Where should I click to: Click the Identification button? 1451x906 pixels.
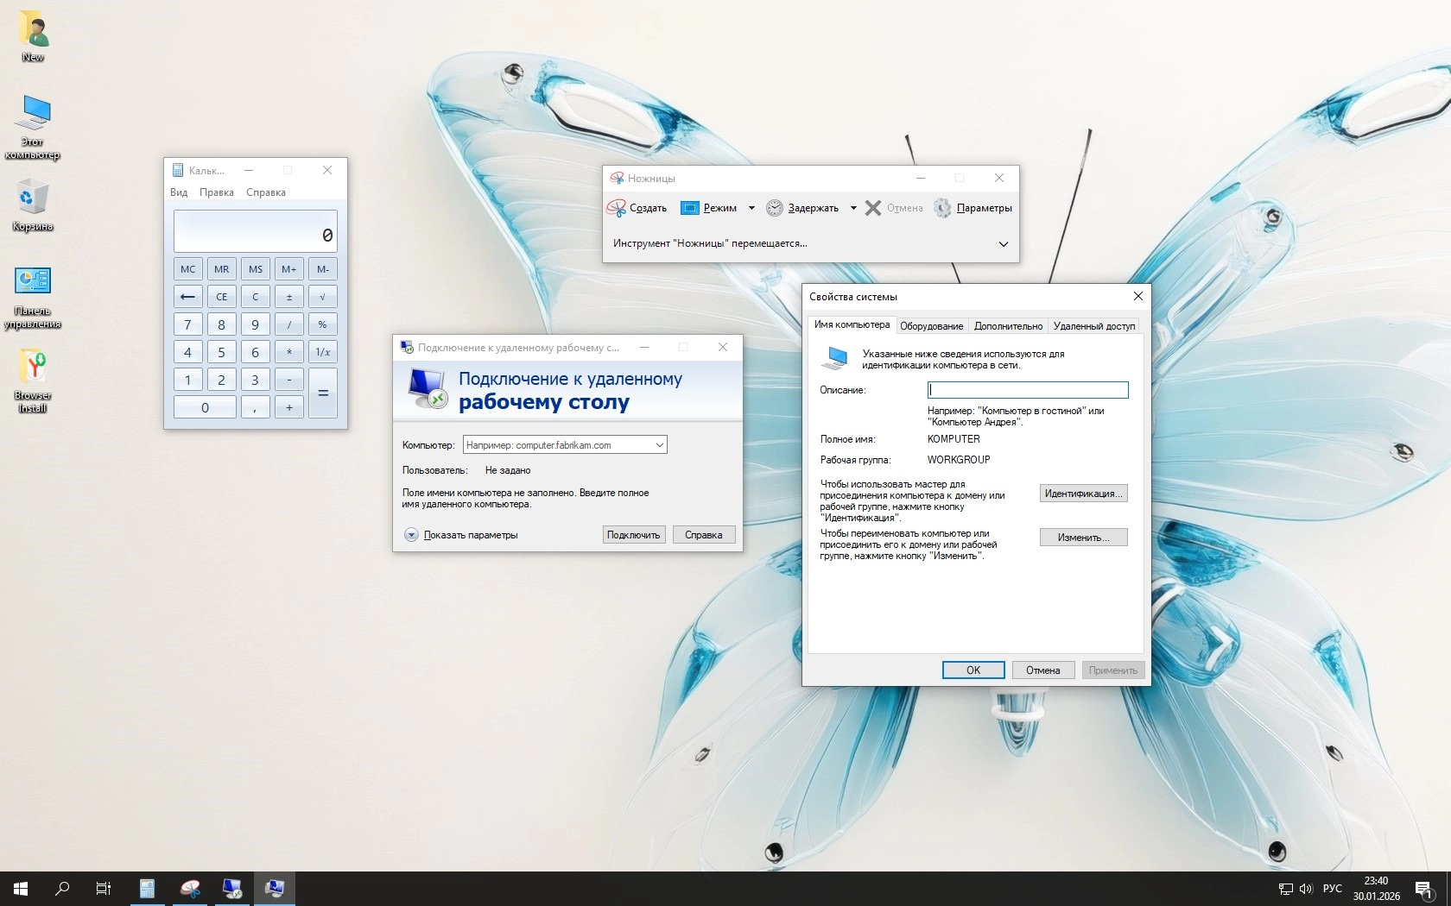(1083, 494)
